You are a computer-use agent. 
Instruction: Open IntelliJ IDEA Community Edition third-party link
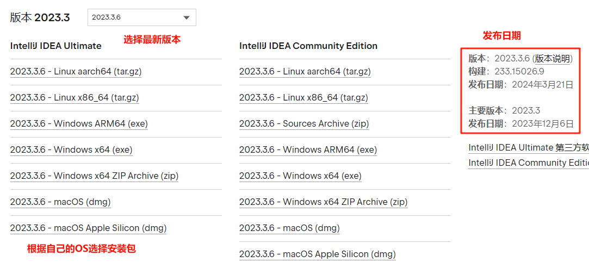pyautogui.click(x=528, y=163)
